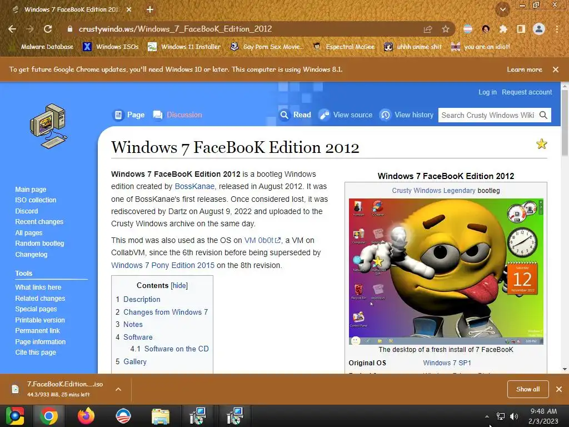Open the Chrome three-dot menu
Screen dimensions: 569x427
pyautogui.click(x=557, y=29)
